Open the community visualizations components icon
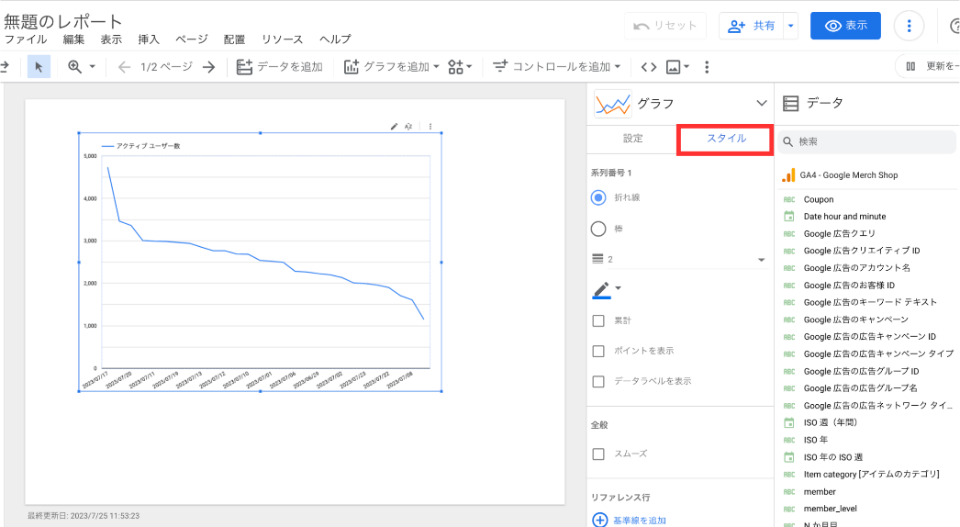The height and width of the screenshot is (527, 960). coord(456,67)
